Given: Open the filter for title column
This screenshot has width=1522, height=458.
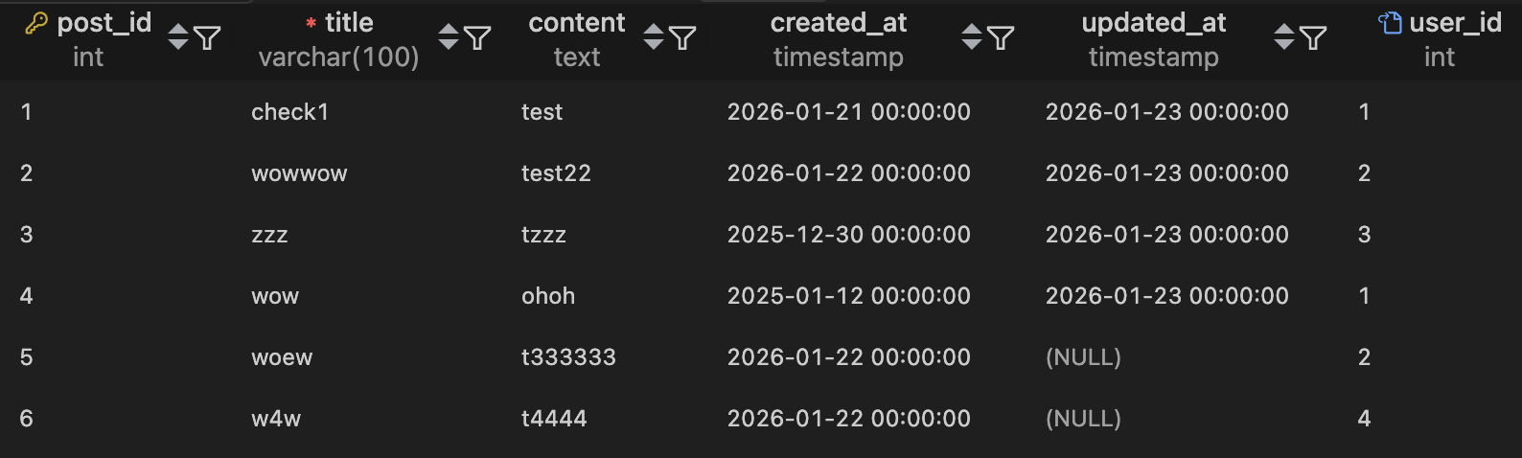Looking at the screenshot, I should point(477,37).
